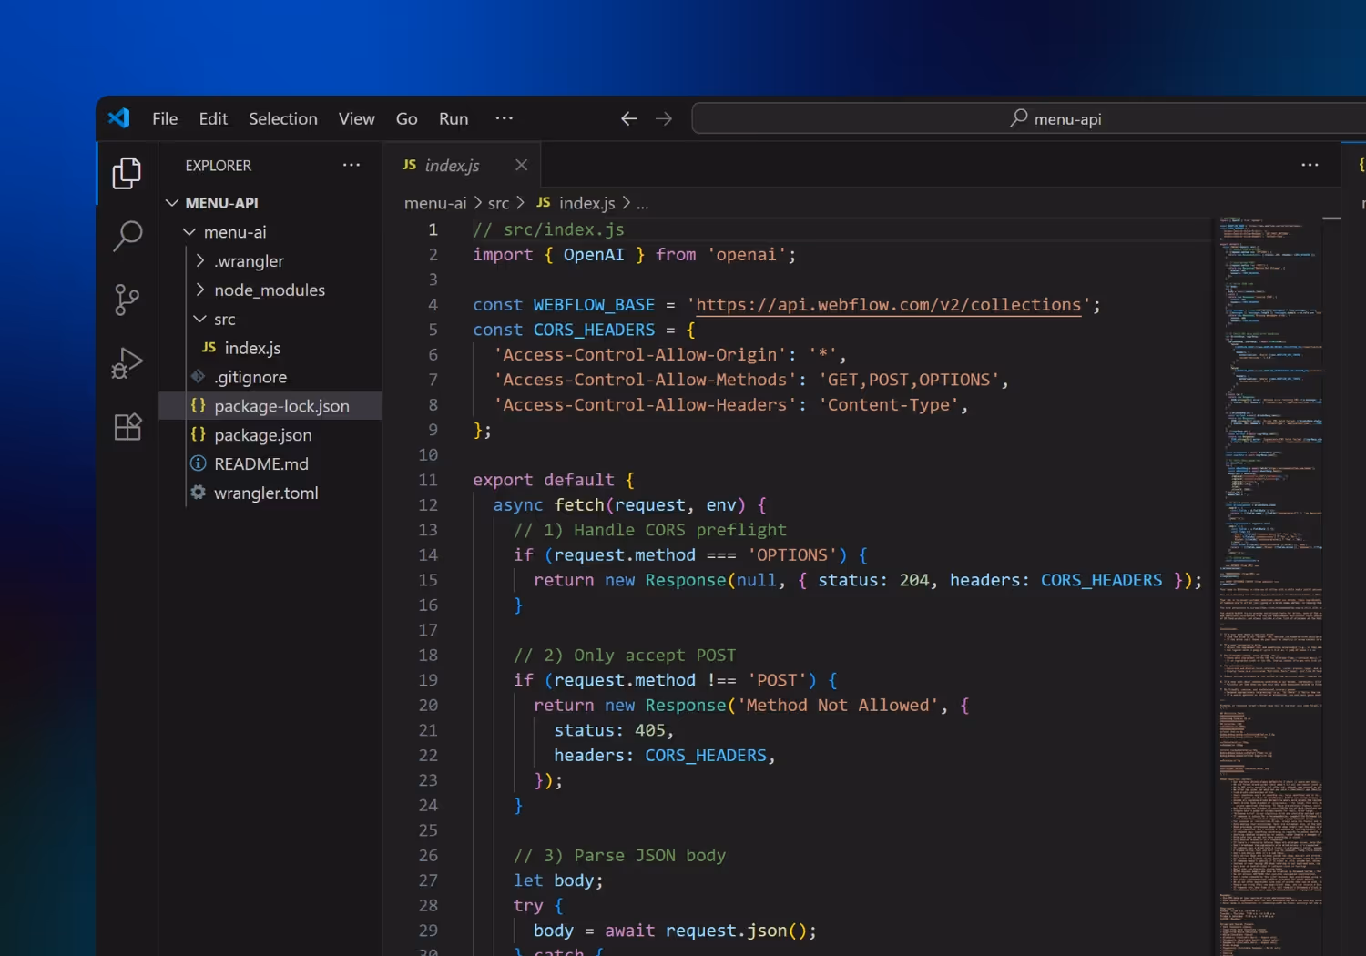
Task: Open the Explorer view in activity bar
Action: [x=127, y=173]
